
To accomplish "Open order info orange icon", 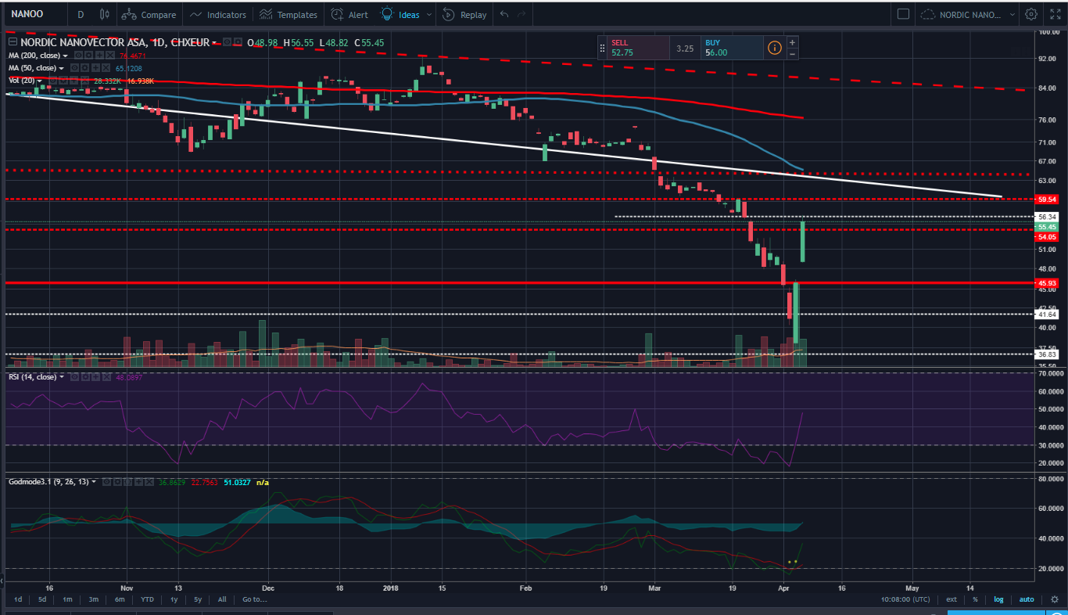I will (x=774, y=48).
